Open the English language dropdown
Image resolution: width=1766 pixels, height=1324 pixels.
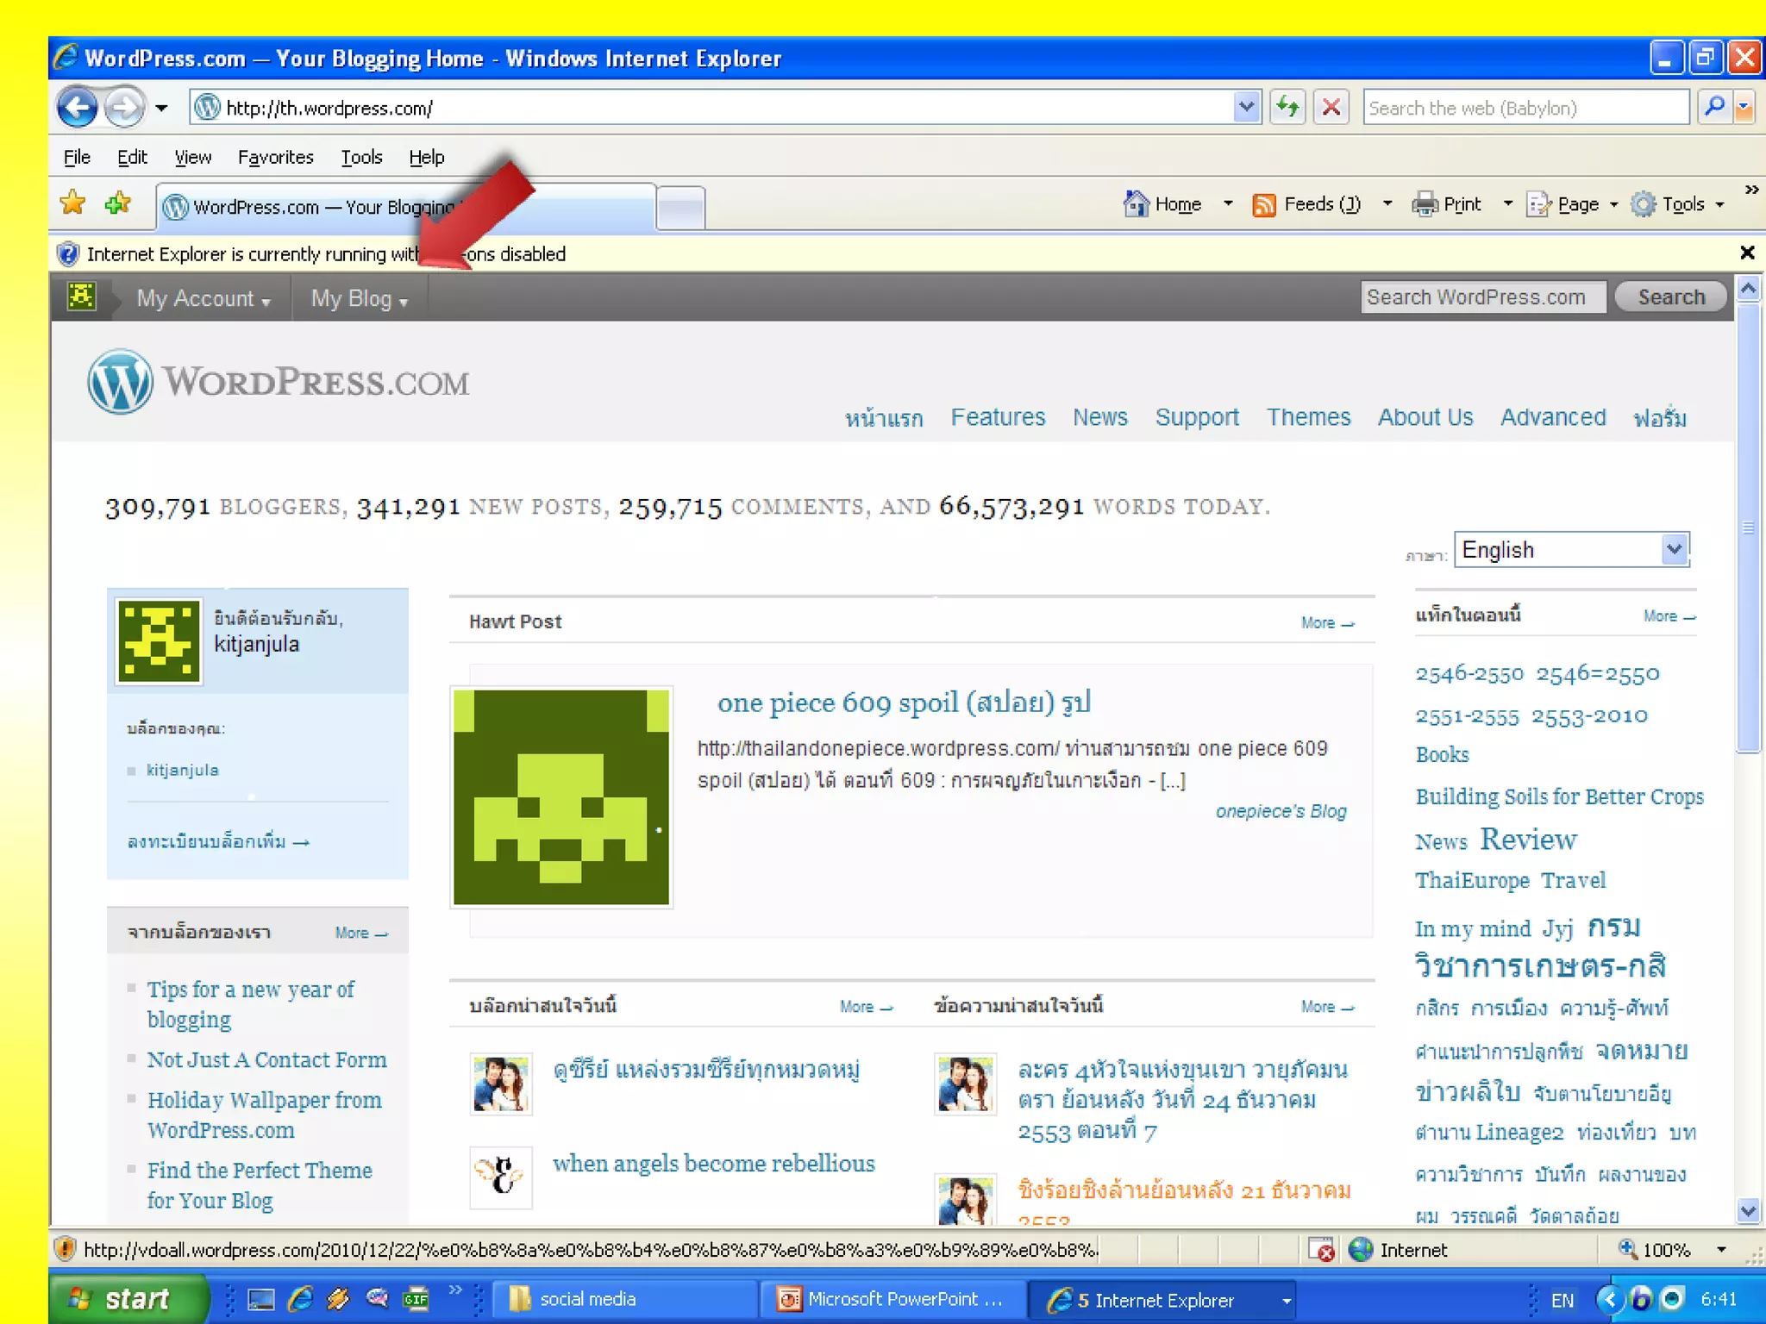1674,550
